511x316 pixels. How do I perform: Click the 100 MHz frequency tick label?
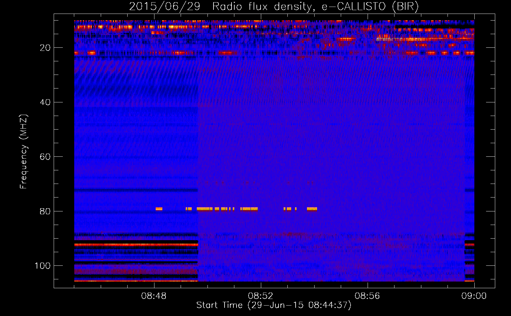(x=43, y=266)
